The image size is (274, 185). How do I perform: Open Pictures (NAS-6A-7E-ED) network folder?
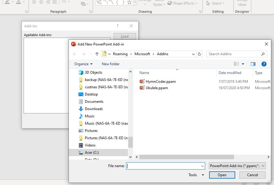(x=103, y=138)
